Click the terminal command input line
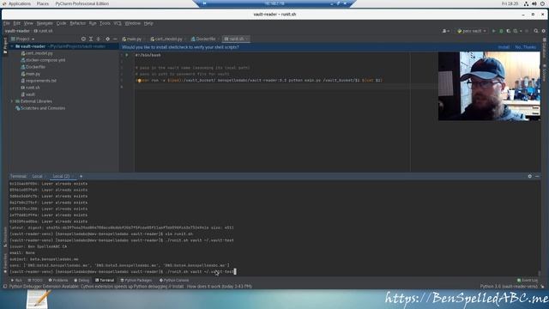Screen dimensions: 549x309 tap(123, 271)
